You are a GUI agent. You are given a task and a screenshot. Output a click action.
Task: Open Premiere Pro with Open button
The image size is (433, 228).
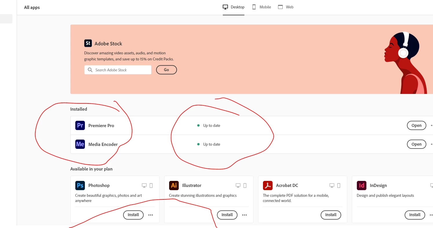(416, 125)
